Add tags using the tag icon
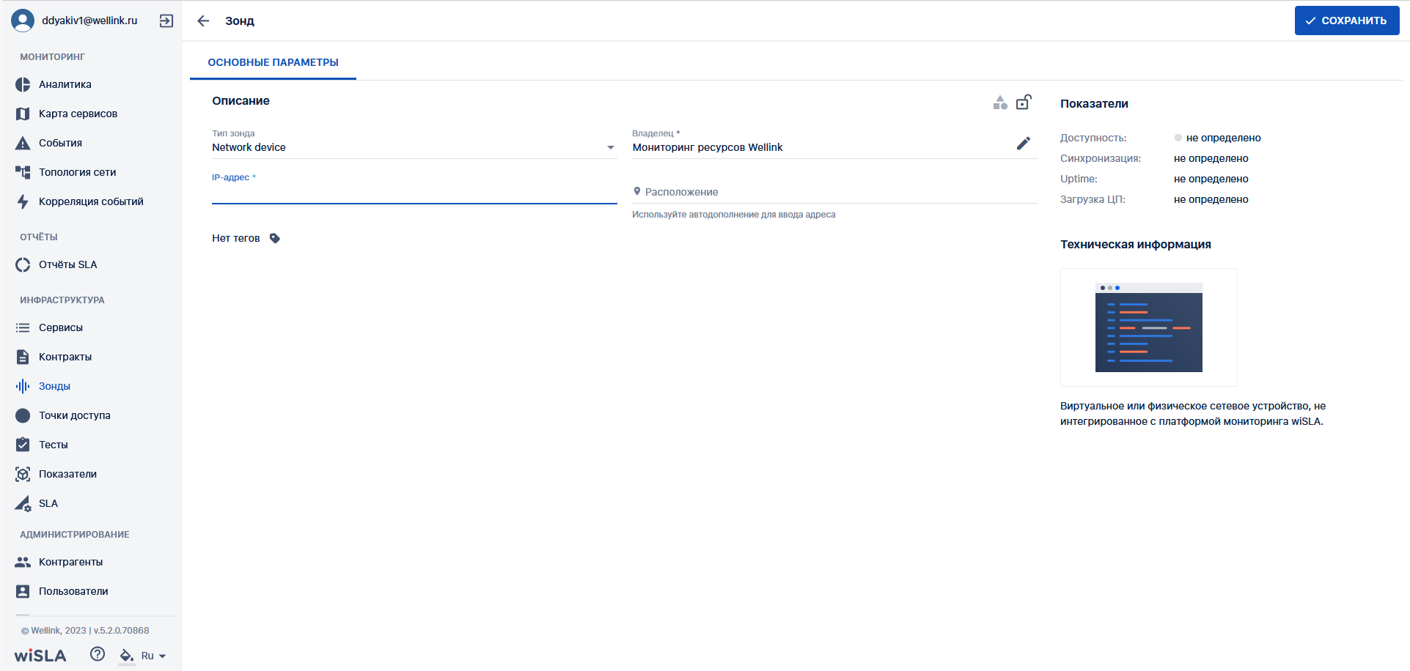Viewport: 1410px width, 671px height. [x=275, y=238]
